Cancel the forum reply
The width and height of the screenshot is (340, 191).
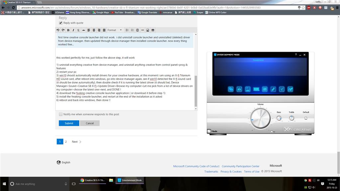[90, 123]
